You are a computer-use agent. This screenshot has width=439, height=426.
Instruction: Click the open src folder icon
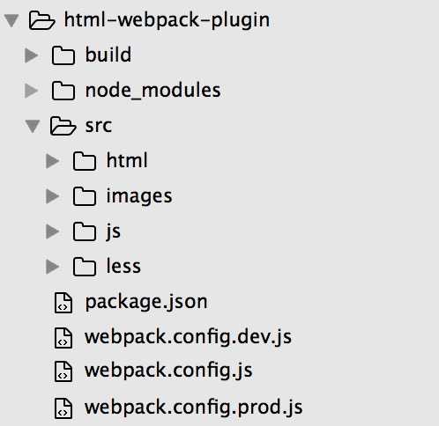click(x=63, y=126)
